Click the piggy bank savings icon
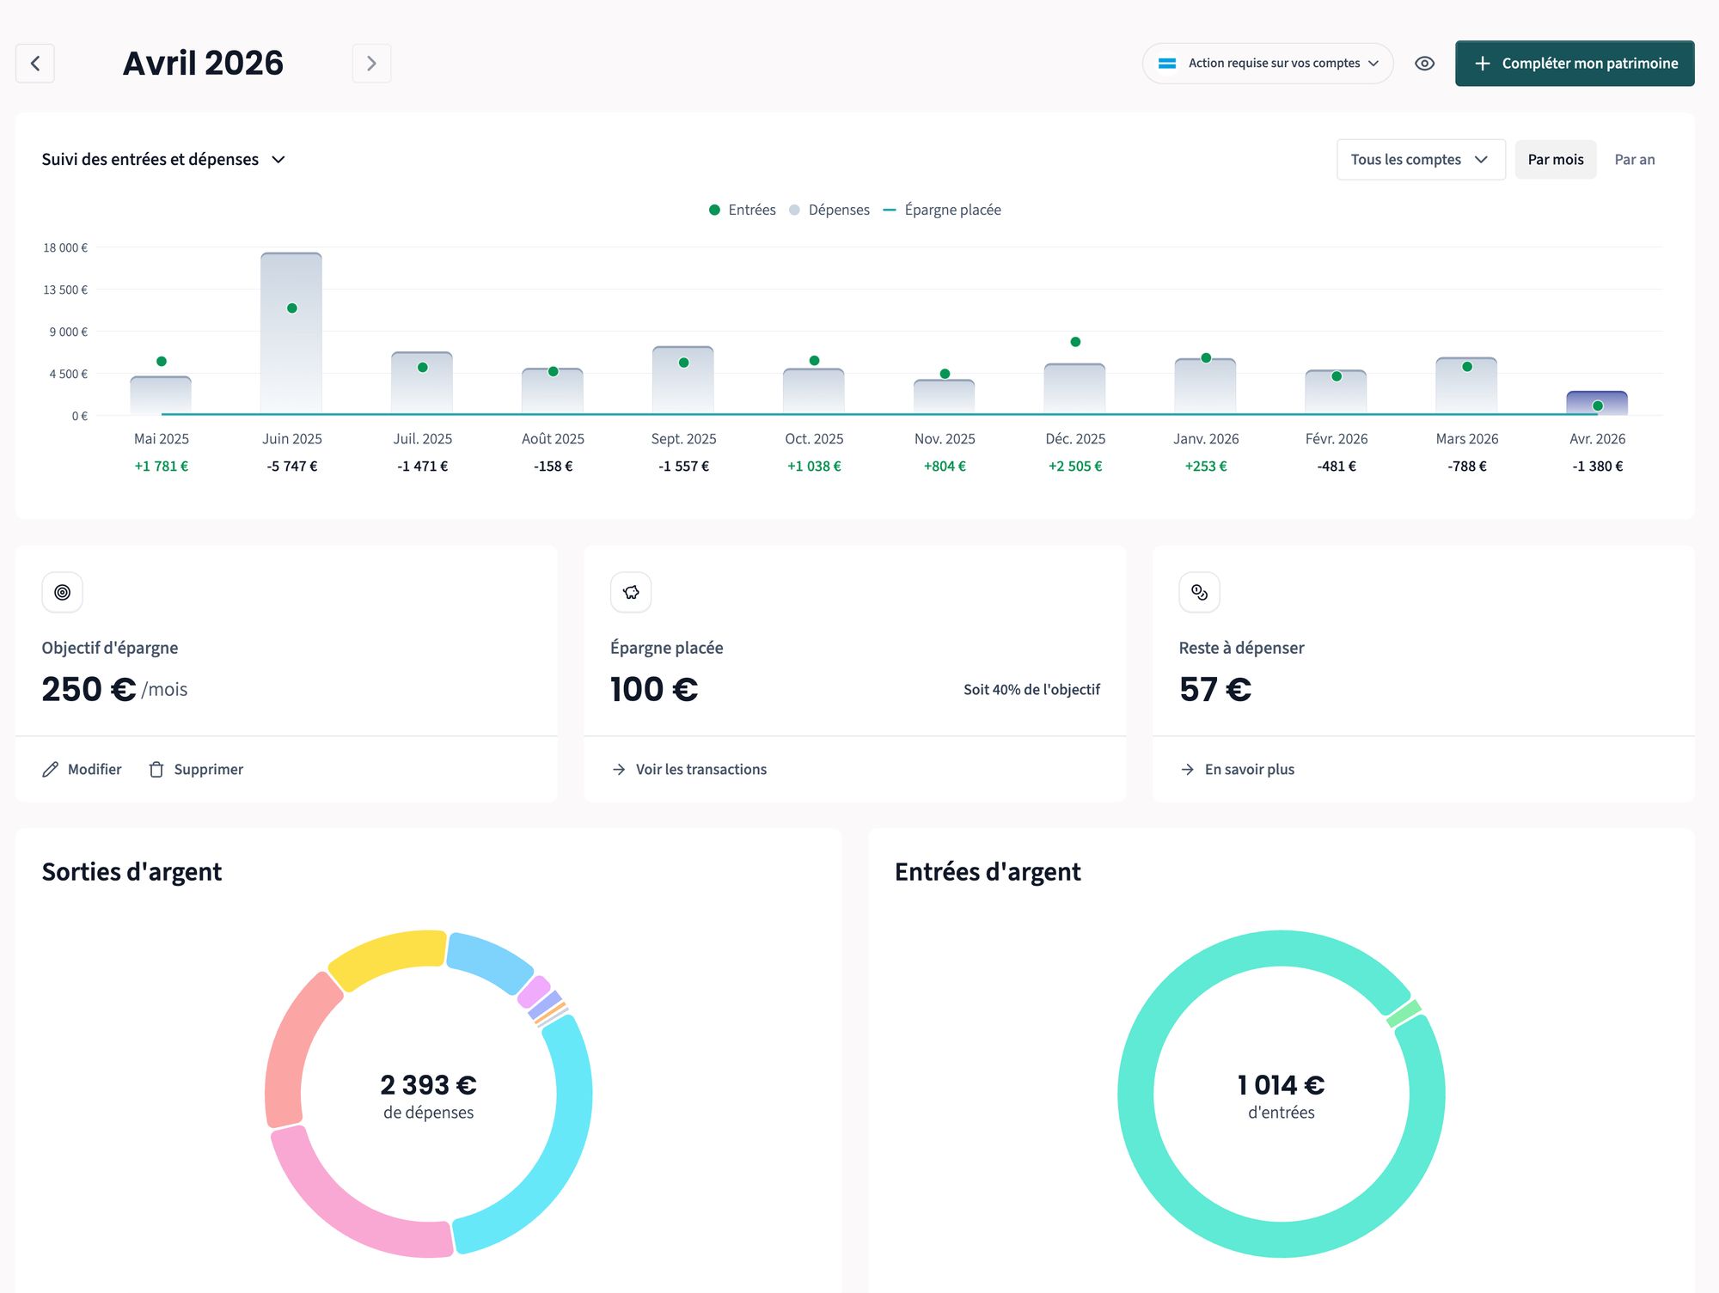 (x=631, y=592)
